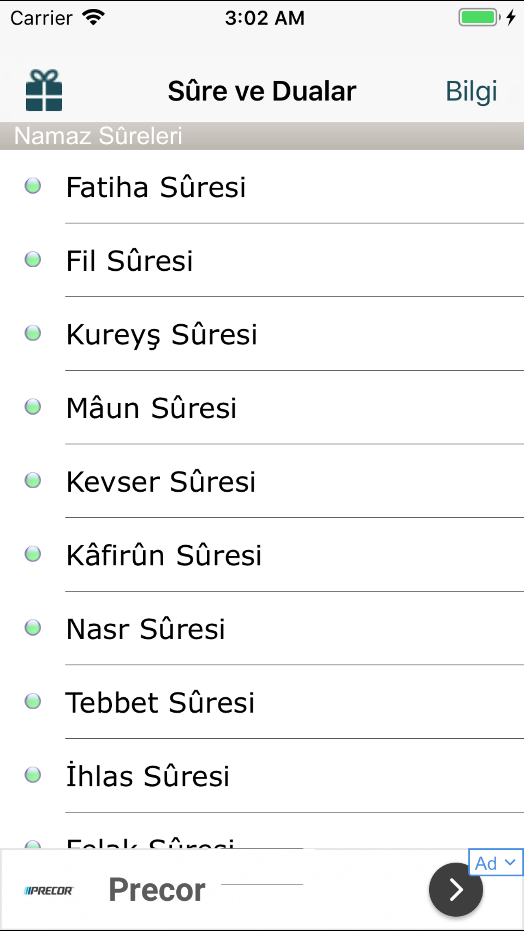Select the green dot beside Kureyş Sûresi

tap(33, 333)
